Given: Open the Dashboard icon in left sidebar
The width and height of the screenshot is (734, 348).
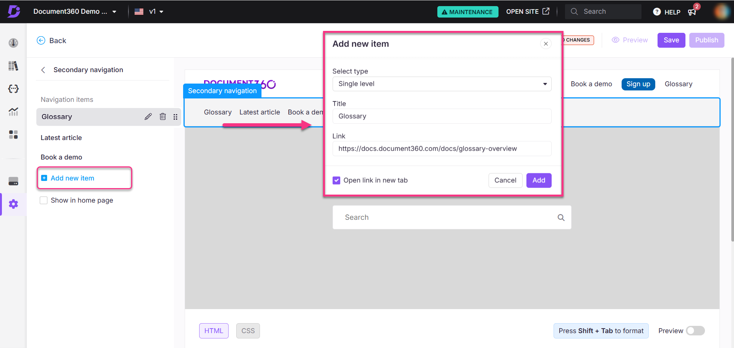Looking at the screenshot, I should point(13,43).
